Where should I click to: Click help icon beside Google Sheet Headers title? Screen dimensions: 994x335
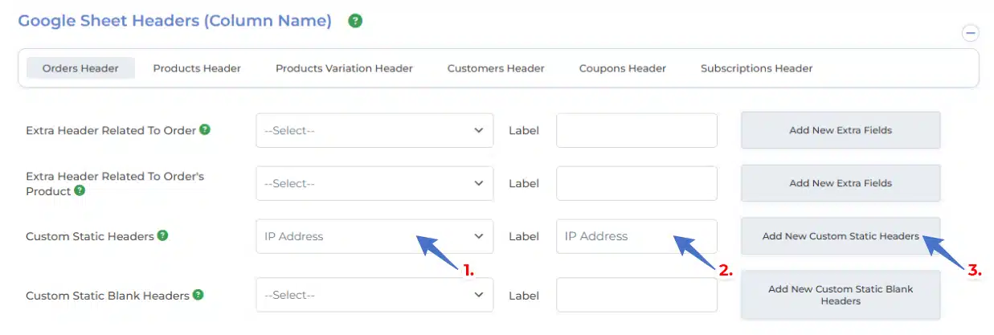[x=355, y=21]
